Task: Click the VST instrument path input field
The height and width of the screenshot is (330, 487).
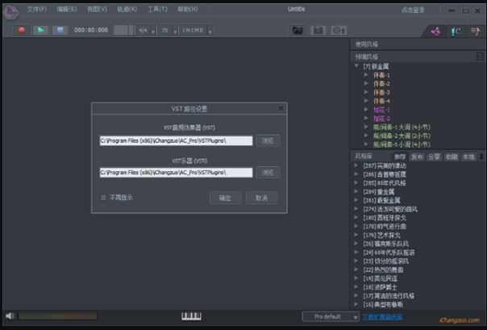Action: (176, 173)
